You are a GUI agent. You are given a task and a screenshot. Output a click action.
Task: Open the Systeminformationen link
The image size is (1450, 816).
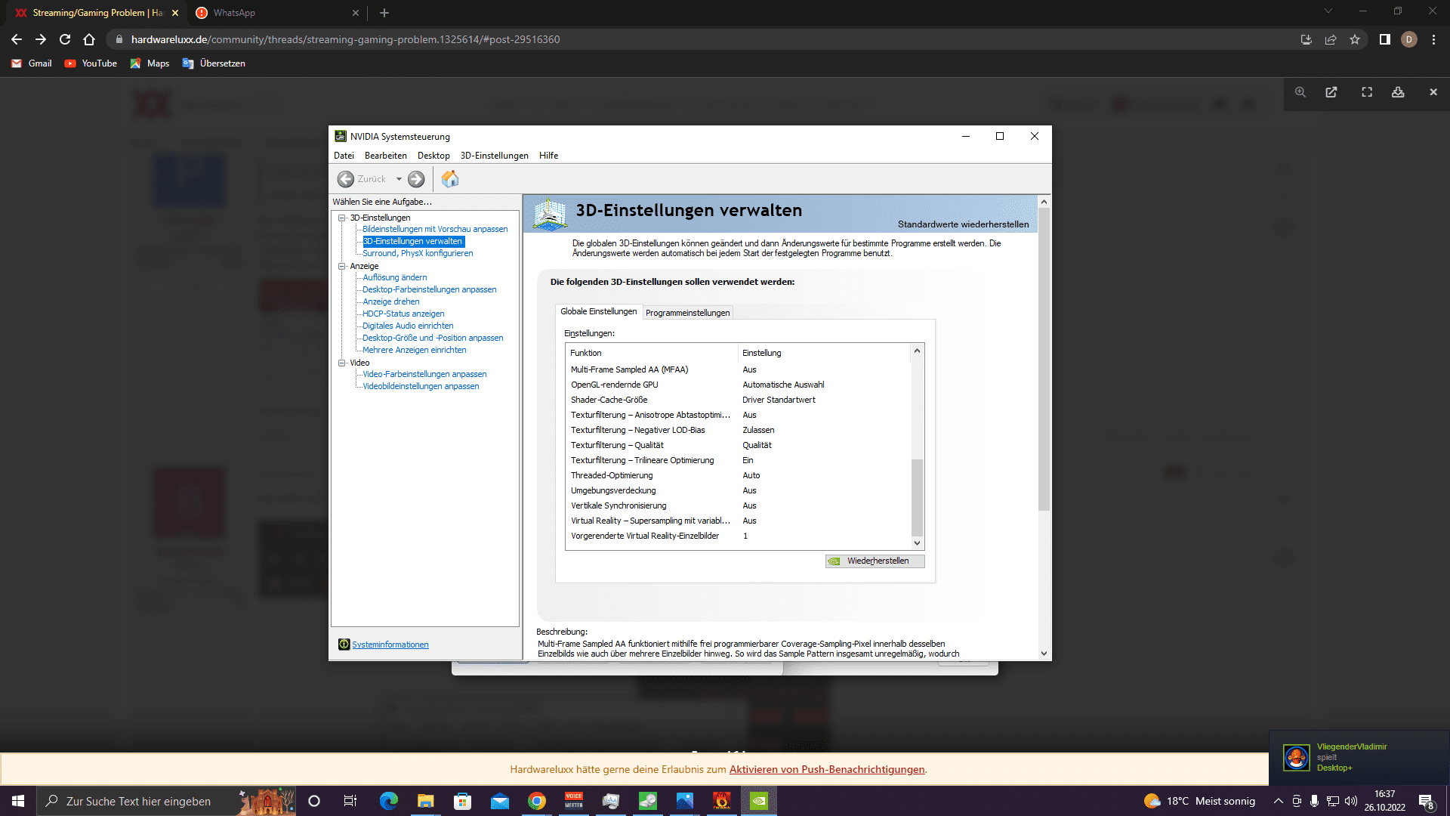390,644
